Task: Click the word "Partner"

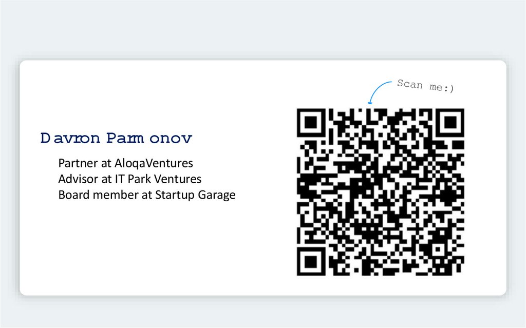Action: coord(77,164)
